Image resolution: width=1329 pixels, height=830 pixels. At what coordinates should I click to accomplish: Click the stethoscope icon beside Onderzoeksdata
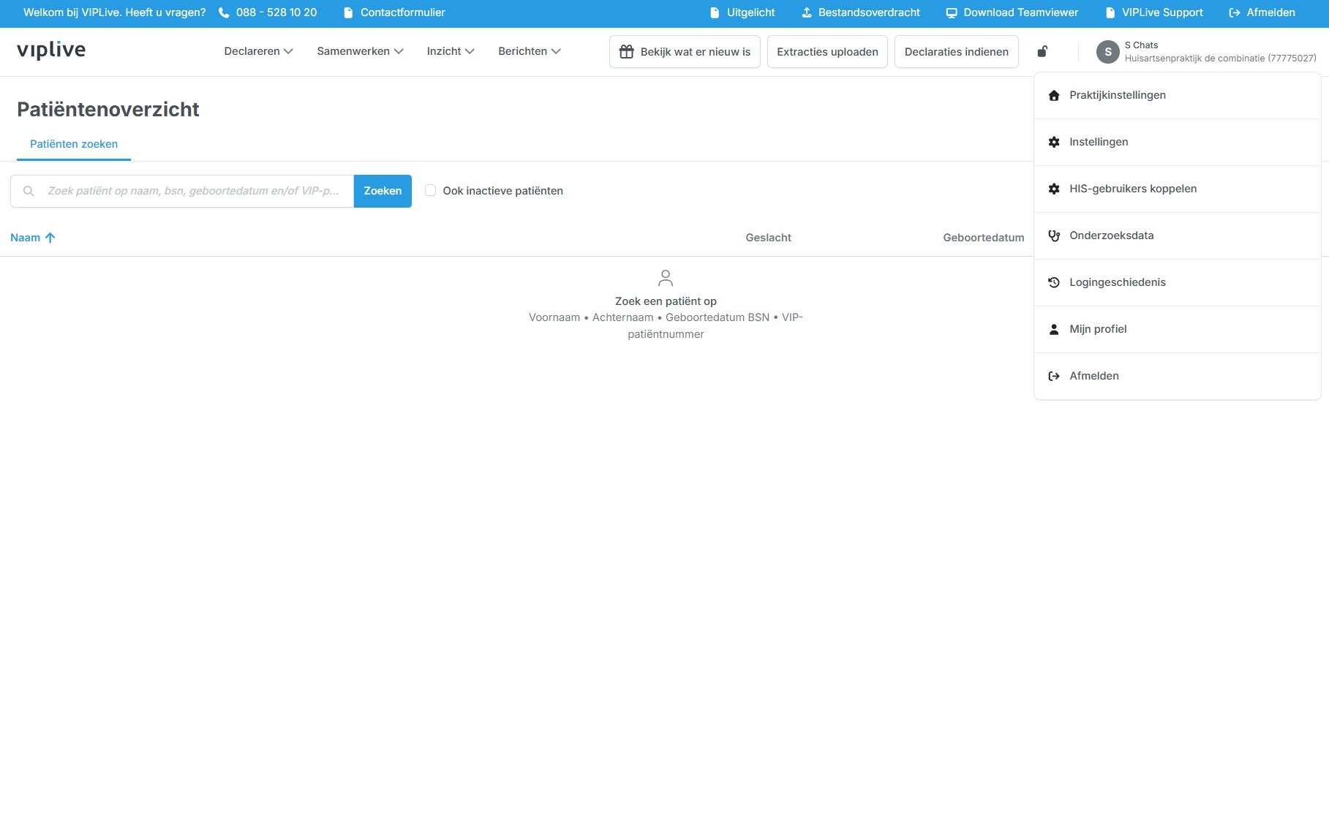(1054, 235)
